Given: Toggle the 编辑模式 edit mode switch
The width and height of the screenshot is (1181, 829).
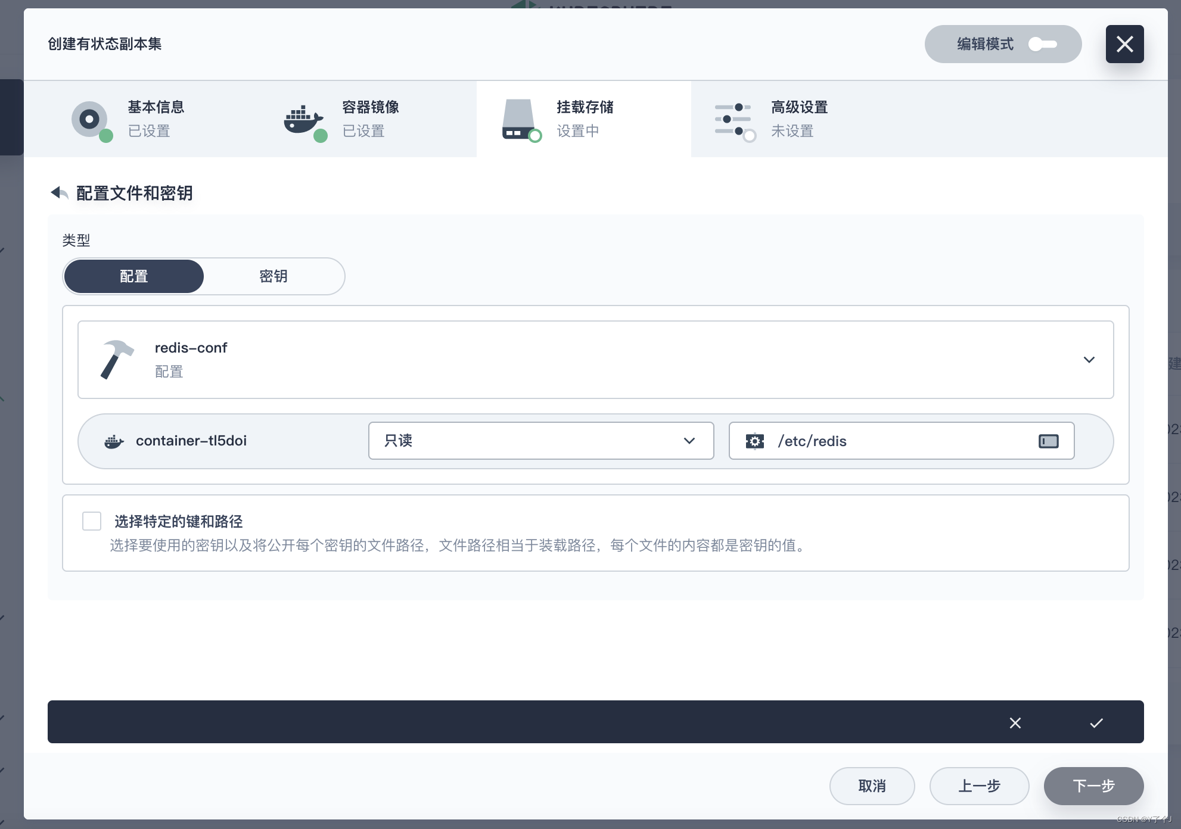Looking at the screenshot, I should click(x=1042, y=44).
